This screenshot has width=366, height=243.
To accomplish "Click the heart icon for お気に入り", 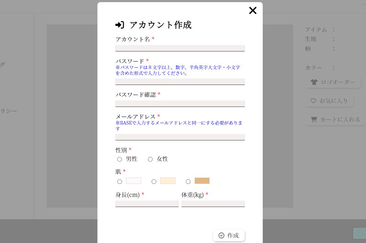I will click(313, 101).
